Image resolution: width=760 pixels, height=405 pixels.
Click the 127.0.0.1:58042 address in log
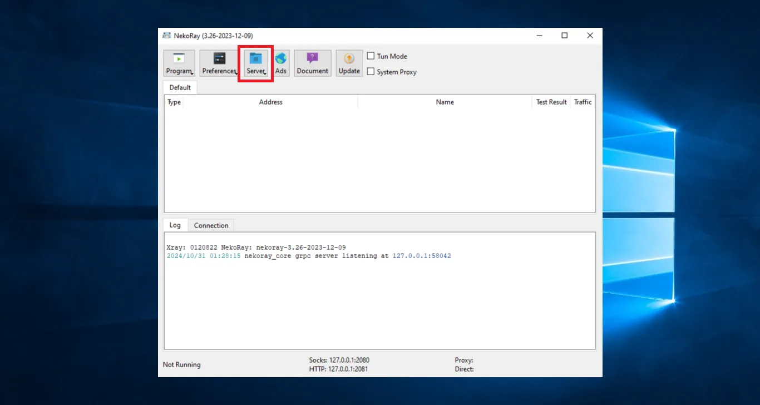coord(422,256)
